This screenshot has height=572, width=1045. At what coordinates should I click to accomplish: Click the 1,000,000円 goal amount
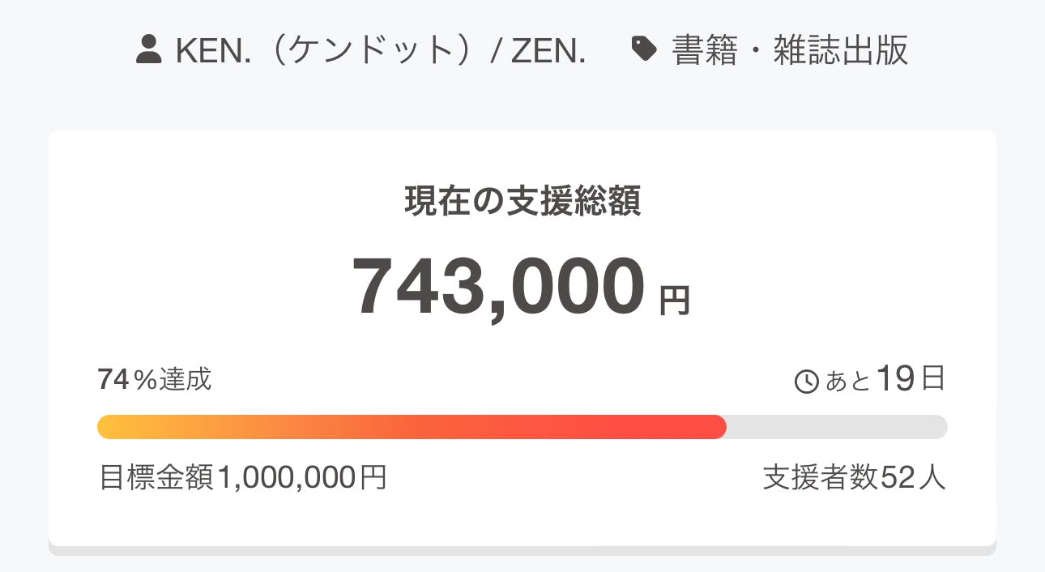click(x=302, y=478)
